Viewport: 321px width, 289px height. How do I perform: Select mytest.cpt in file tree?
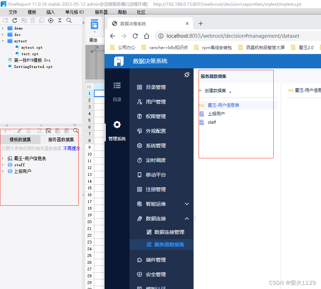[32, 47]
